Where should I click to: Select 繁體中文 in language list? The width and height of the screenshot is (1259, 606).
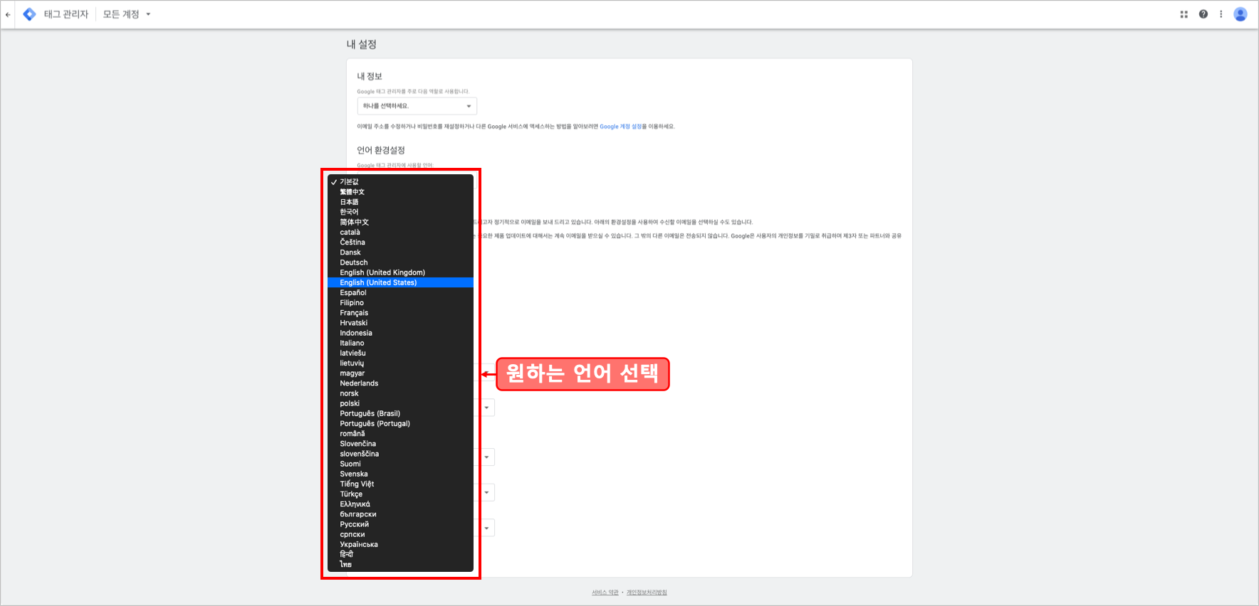point(400,192)
